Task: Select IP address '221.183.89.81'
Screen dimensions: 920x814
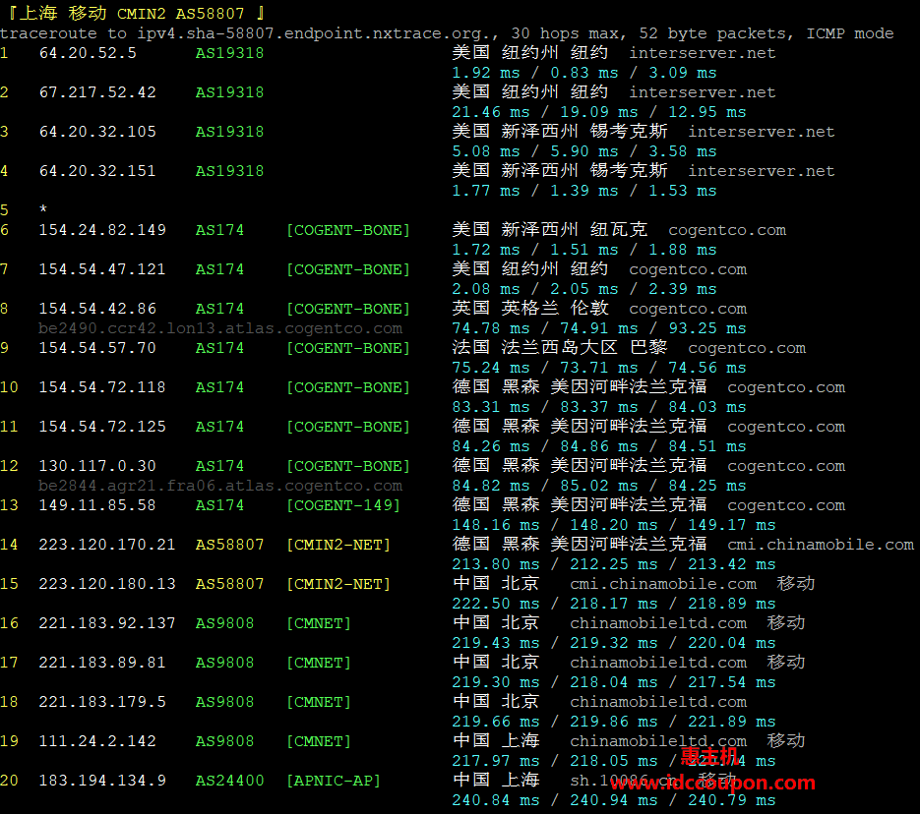Action: pos(102,663)
